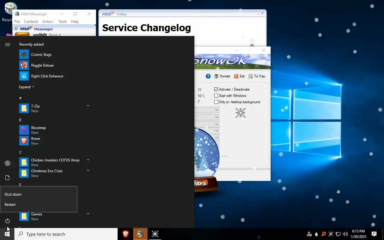Open Contacts menu in MSN Messenger
Image resolution: width=384 pixels, height=240 pixels.
[x=31, y=22]
